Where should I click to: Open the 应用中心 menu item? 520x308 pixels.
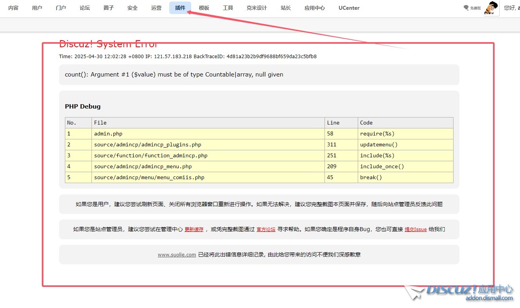(x=314, y=8)
